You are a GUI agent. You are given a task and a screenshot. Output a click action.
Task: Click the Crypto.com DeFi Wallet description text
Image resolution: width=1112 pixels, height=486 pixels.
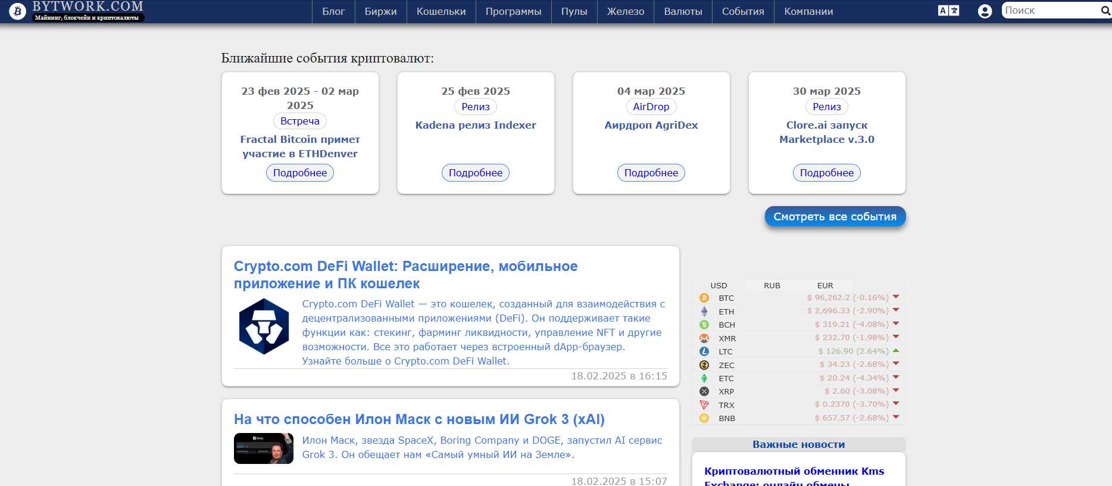483,332
